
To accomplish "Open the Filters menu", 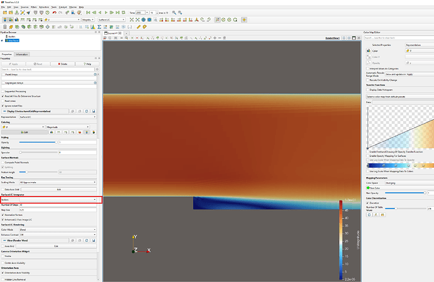I will tap(34, 7).
